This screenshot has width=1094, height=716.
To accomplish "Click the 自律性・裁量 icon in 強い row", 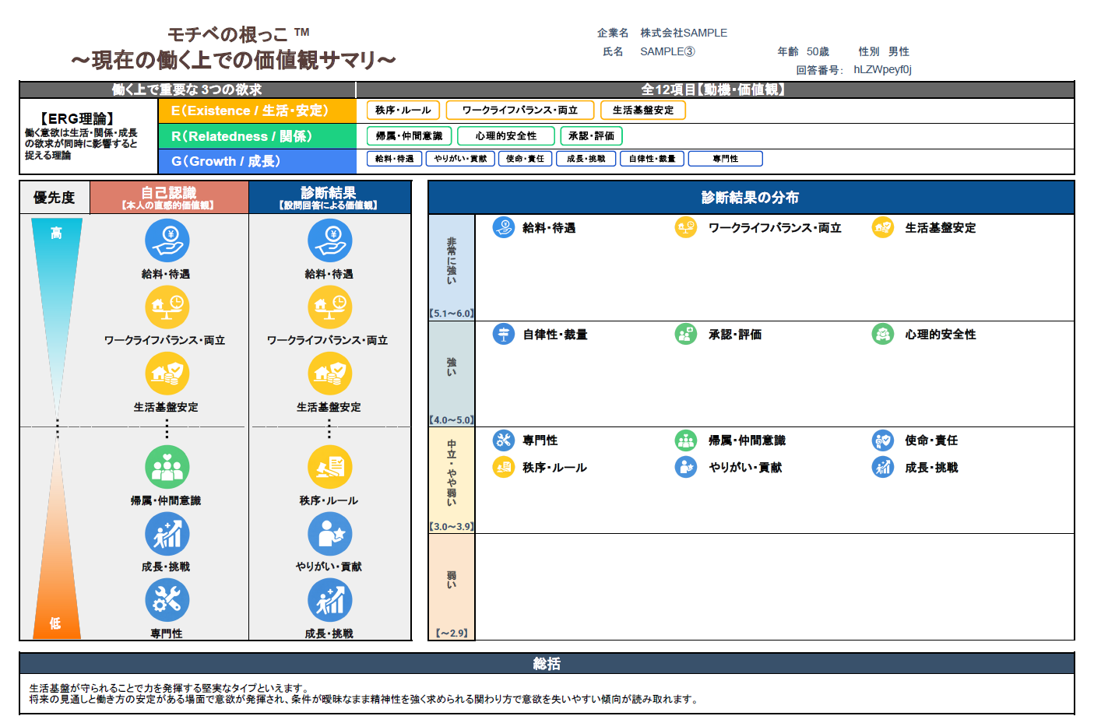I will [503, 334].
